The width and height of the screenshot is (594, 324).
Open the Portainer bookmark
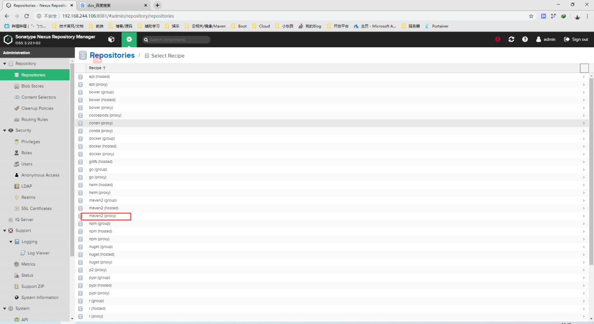pyautogui.click(x=437, y=26)
